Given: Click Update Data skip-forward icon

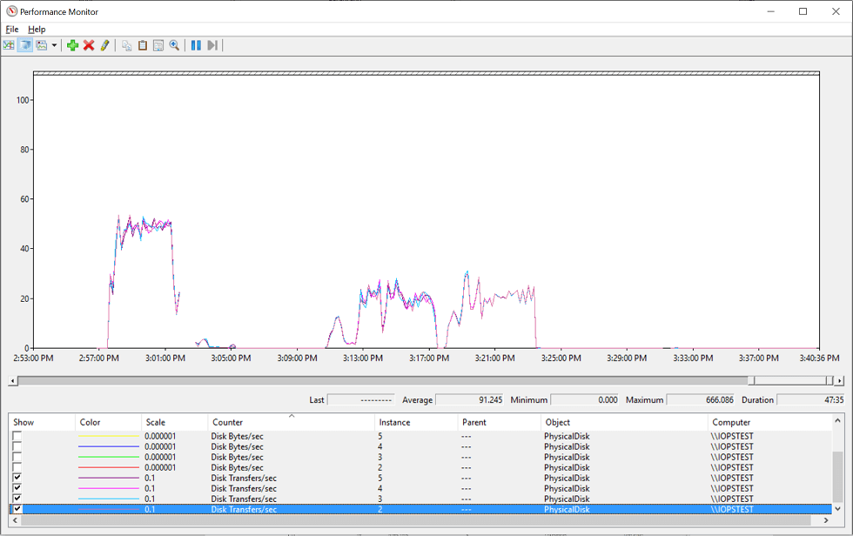Looking at the screenshot, I should click(x=212, y=44).
